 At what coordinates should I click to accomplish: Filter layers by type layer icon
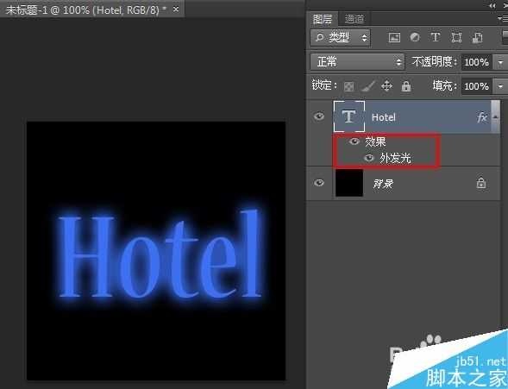(x=435, y=38)
